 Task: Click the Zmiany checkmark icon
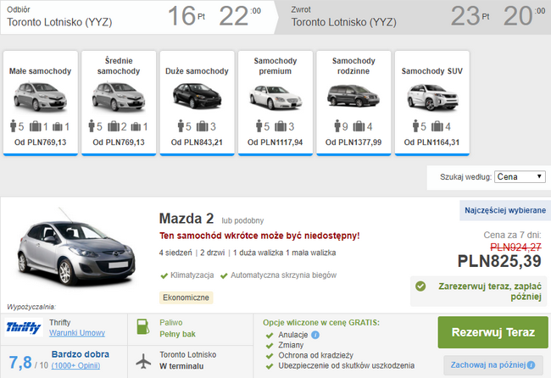[270, 346]
